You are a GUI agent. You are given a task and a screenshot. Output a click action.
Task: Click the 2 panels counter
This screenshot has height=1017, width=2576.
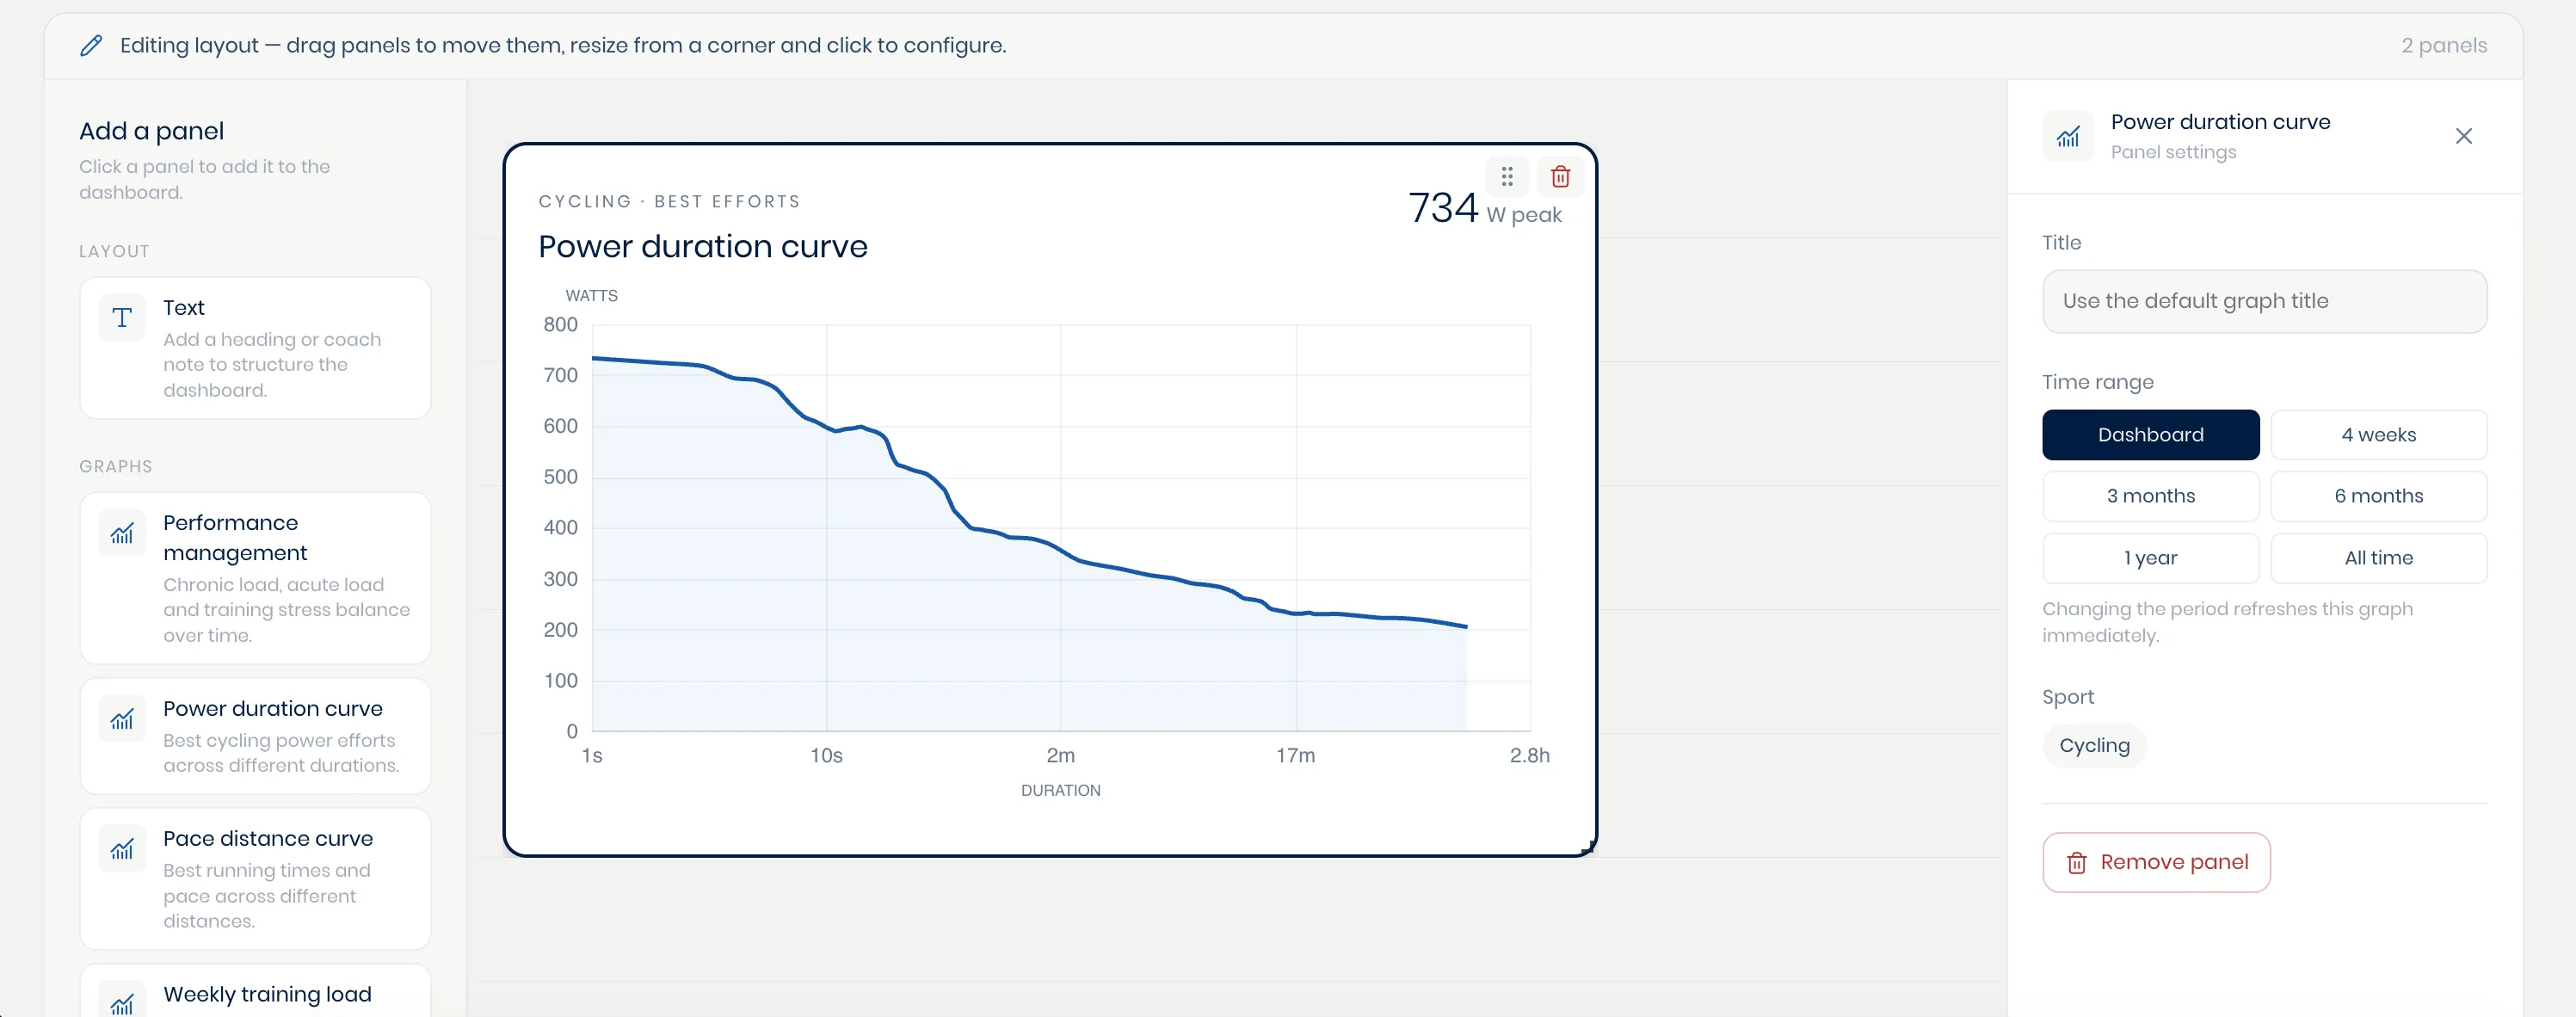(2444, 45)
